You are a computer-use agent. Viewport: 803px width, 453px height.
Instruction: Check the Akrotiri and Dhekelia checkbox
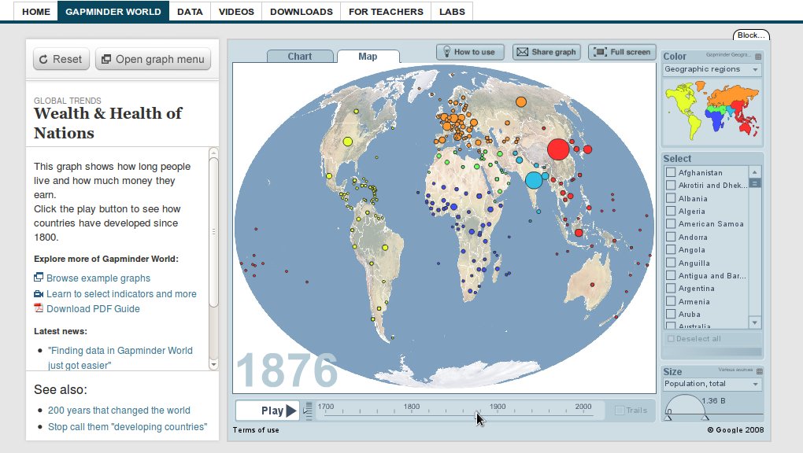671,185
